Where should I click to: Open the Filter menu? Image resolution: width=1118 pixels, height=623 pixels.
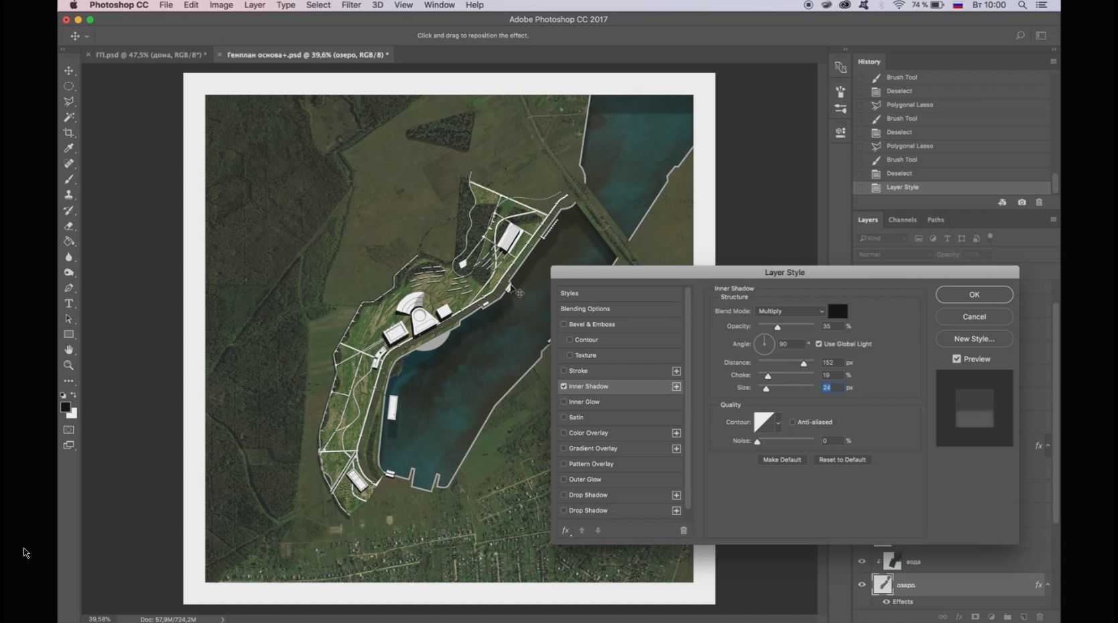point(351,5)
